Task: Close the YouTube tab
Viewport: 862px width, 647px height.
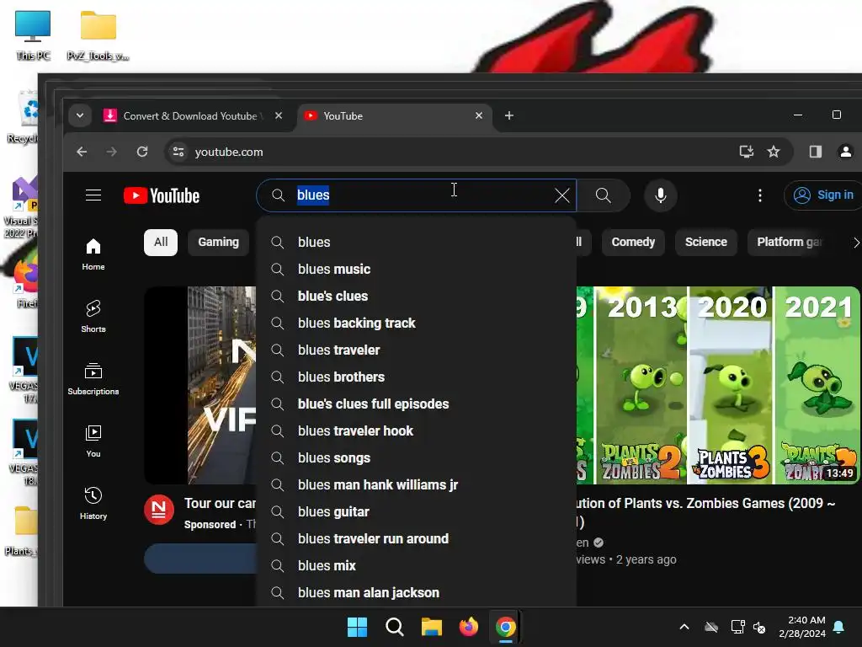Action: click(x=479, y=115)
